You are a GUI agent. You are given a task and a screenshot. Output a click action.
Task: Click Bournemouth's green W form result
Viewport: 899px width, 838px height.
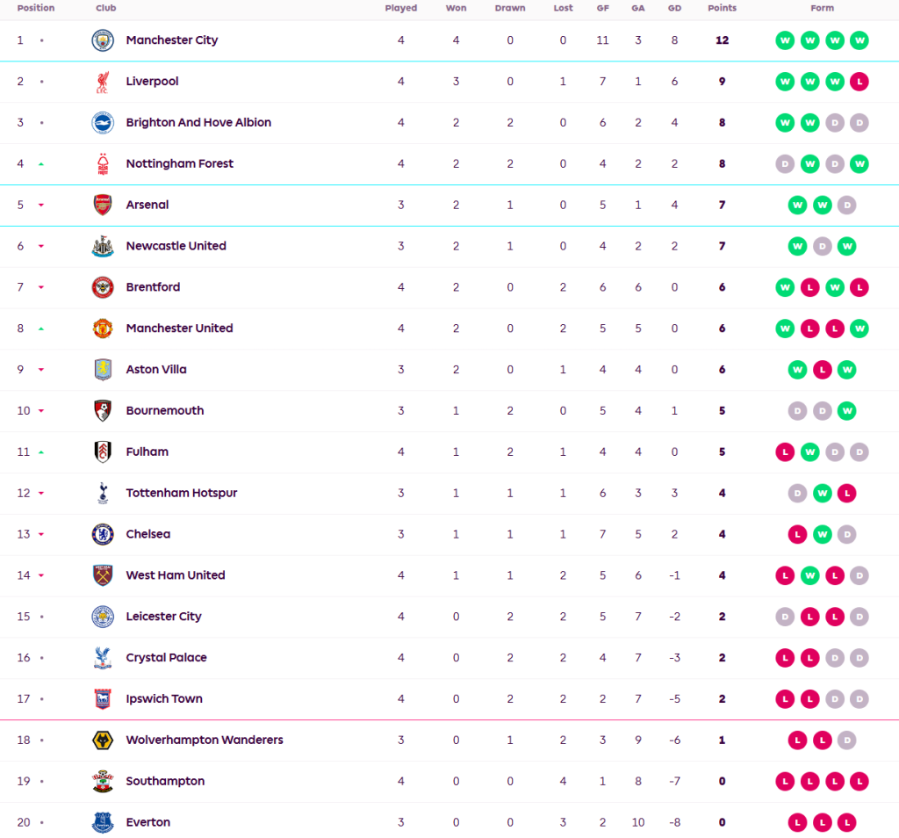pyautogui.click(x=846, y=411)
